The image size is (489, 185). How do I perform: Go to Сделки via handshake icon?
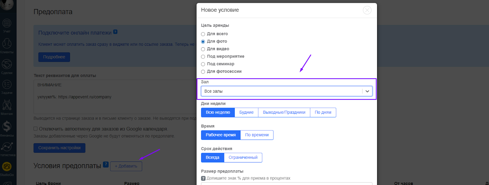pyautogui.click(x=7, y=65)
